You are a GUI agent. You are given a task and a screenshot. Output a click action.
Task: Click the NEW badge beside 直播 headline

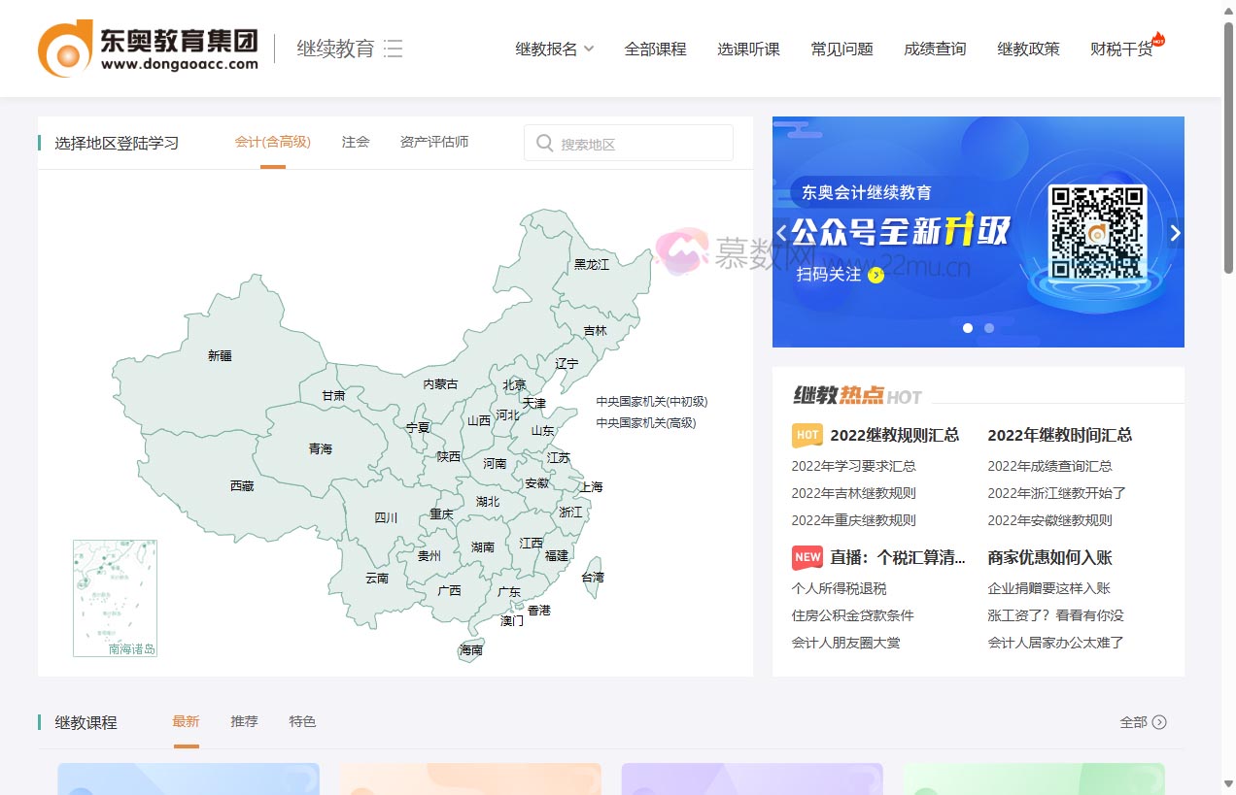[x=807, y=557]
